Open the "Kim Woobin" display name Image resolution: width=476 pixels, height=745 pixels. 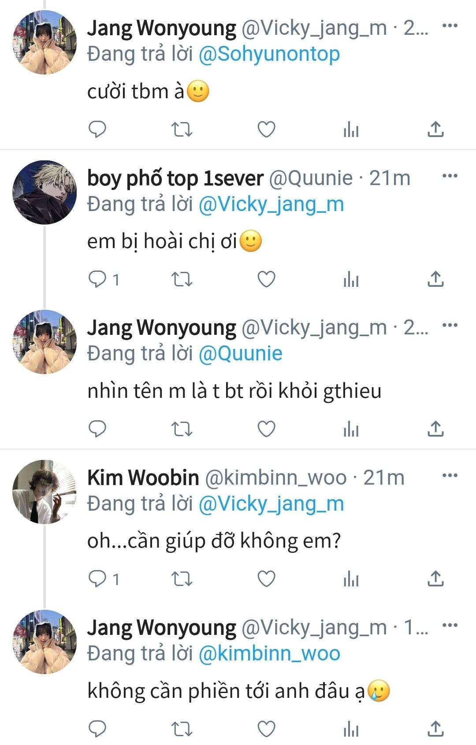[143, 478]
